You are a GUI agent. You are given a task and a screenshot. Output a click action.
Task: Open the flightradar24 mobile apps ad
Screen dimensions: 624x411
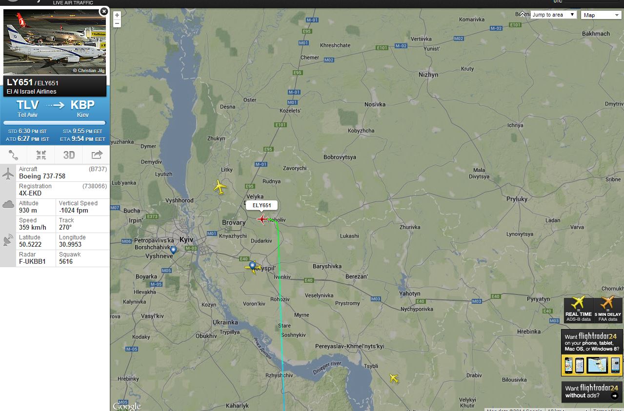(x=592, y=352)
